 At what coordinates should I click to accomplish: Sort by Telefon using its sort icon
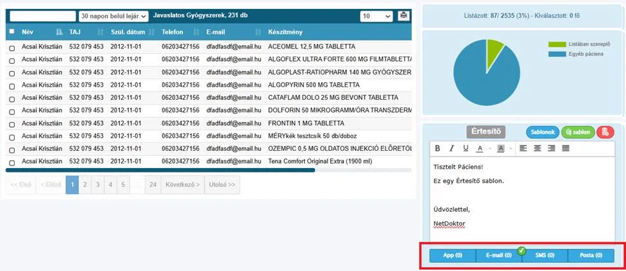[196, 32]
